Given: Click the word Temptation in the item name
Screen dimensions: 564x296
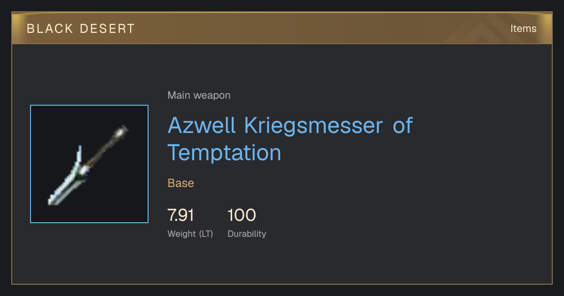Looking at the screenshot, I should click(x=225, y=152).
